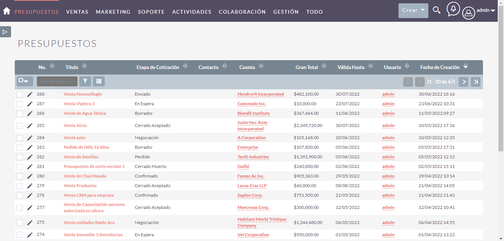Image resolution: width=504 pixels, height=241 pixels.
Task: Open the Ventas menu
Action: coord(77,12)
